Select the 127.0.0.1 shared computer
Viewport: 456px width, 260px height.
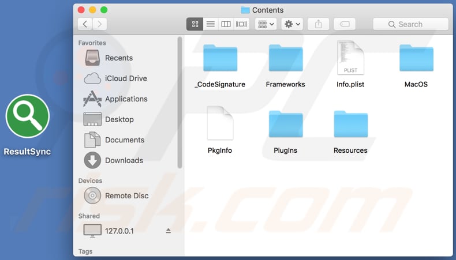119,231
